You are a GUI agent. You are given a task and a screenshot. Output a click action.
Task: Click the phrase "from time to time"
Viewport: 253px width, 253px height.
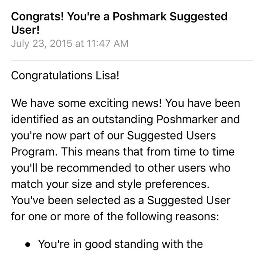[191, 152]
